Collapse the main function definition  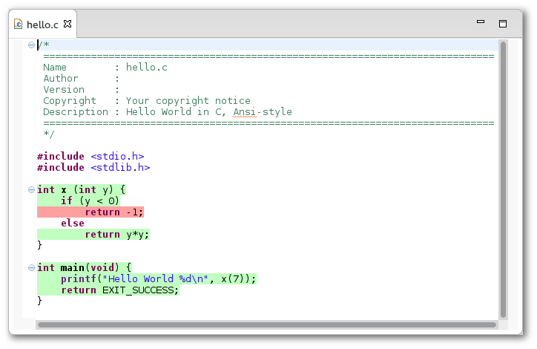(x=31, y=268)
